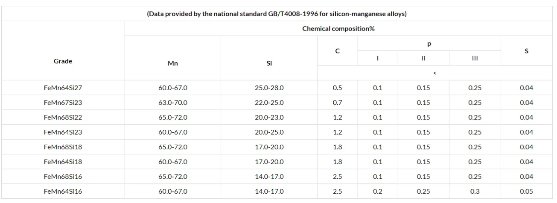This screenshot has height=203, width=557.
Task: Select the FeMn64Si27 grade cell
Action: 63,88
